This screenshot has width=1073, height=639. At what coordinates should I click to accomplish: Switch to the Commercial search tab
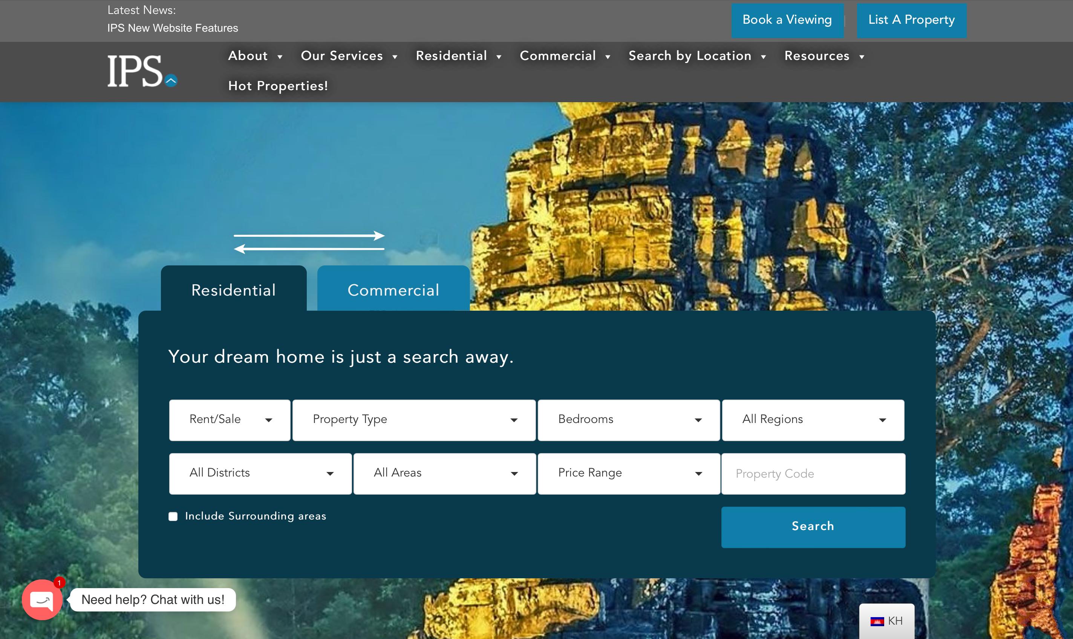393,290
